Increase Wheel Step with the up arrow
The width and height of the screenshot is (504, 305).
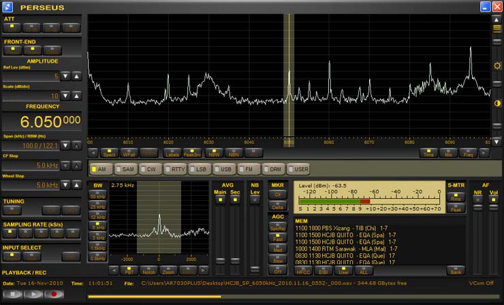76,185
